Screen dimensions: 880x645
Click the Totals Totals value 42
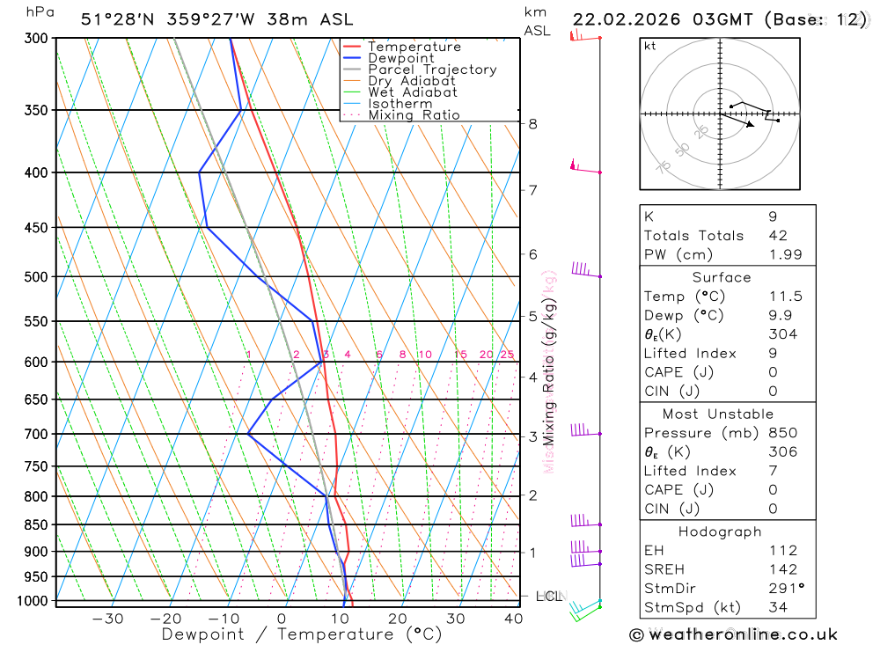(778, 236)
